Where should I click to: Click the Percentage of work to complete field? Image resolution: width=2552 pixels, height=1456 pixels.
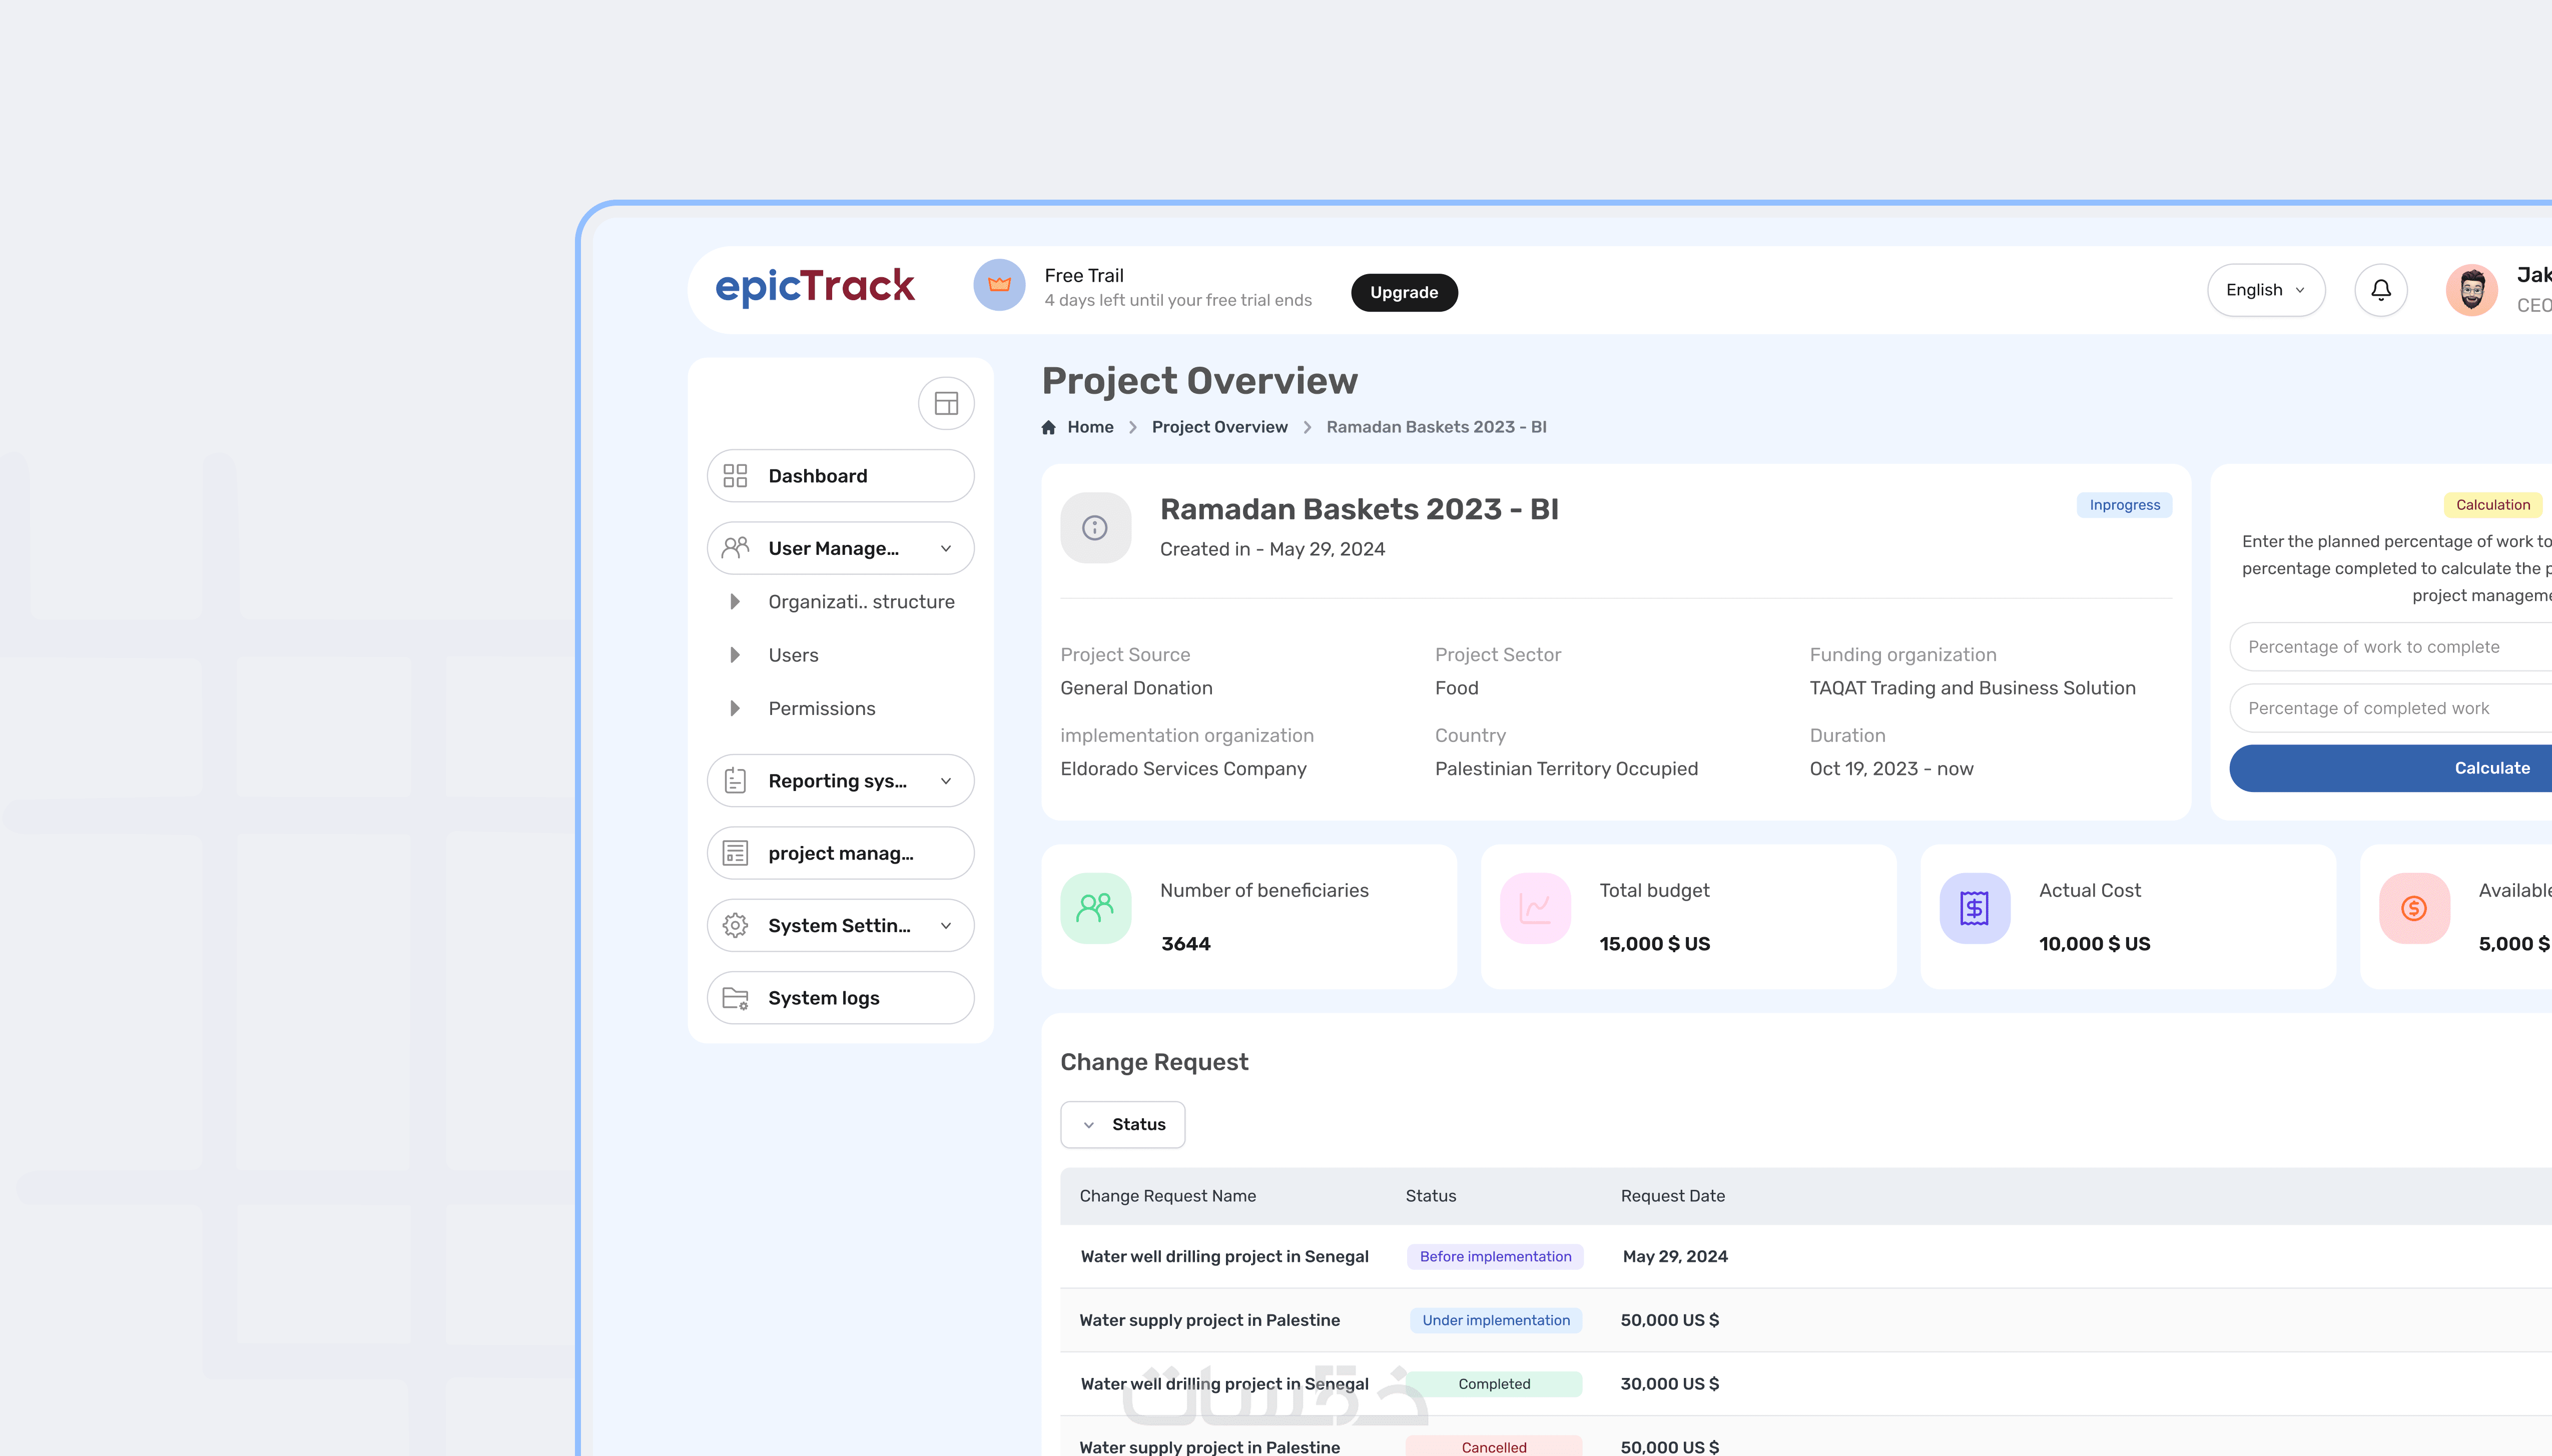(2390, 647)
